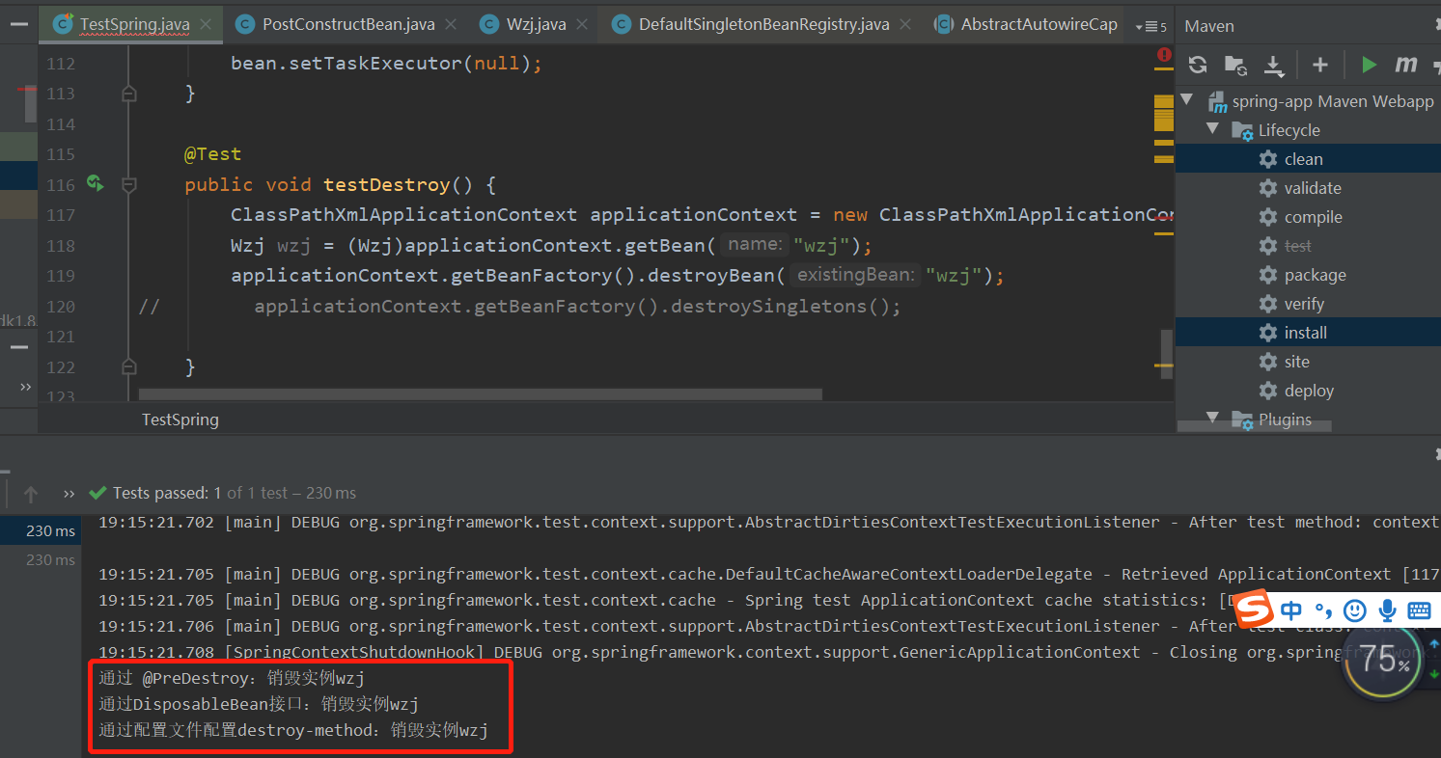Click commented destroySingletons line 120
1441x758 pixels.
[x=577, y=307]
